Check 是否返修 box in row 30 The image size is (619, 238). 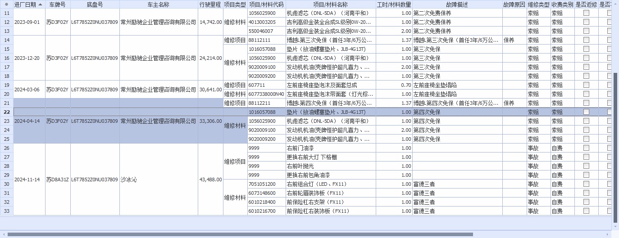tap(587, 184)
